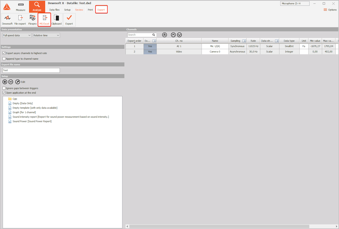339x229 pixels.
Task: Select the Clipboard export option
Action: click(x=56, y=20)
